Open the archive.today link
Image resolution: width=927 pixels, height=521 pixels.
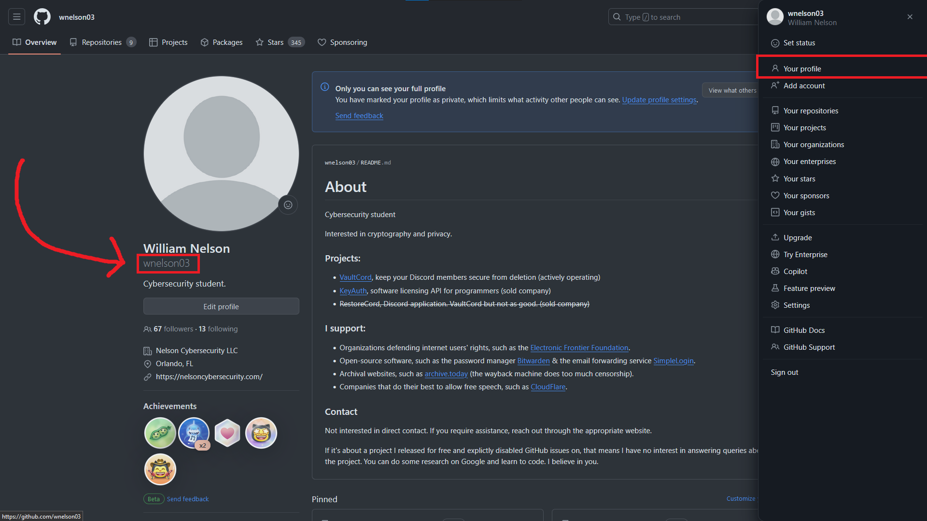coord(446,374)
